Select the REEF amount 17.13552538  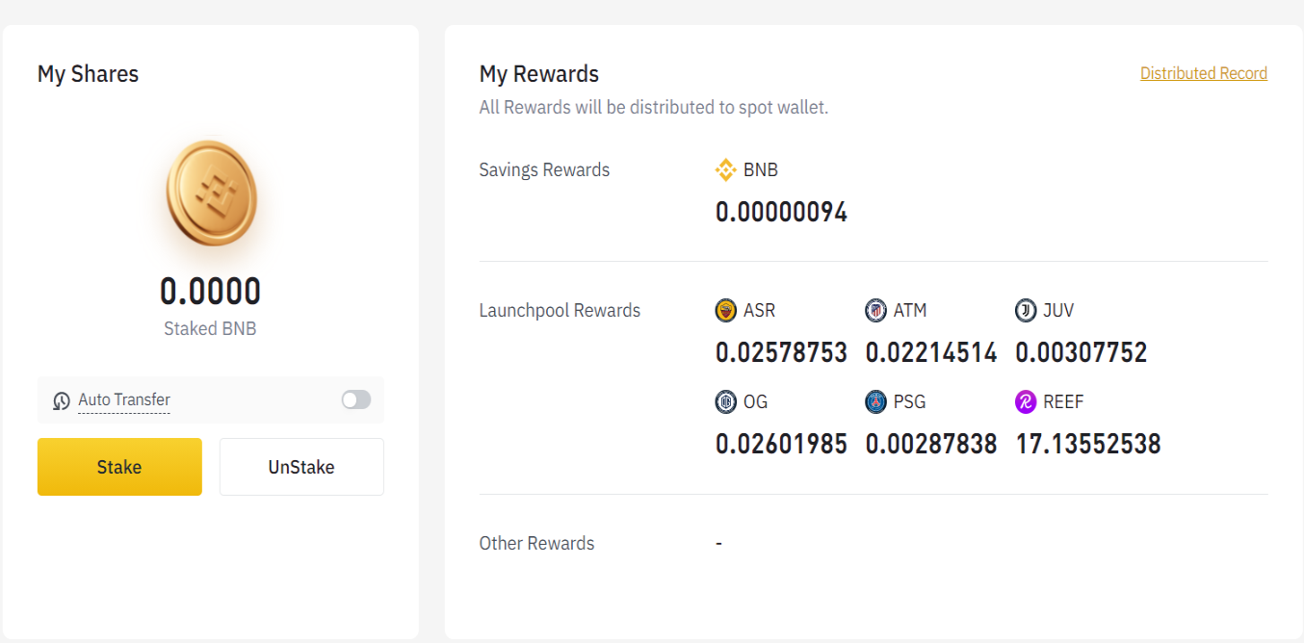[x=1088, y=444]
